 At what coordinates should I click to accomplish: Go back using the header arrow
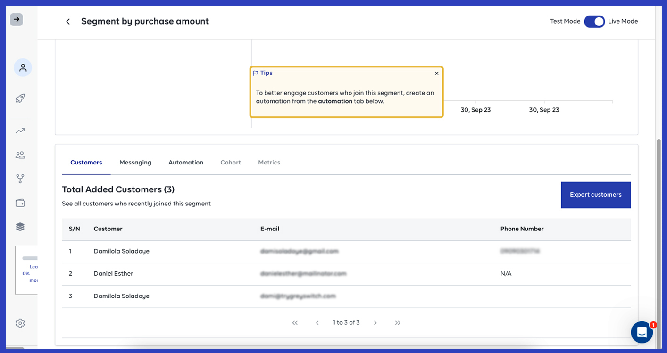68,22
